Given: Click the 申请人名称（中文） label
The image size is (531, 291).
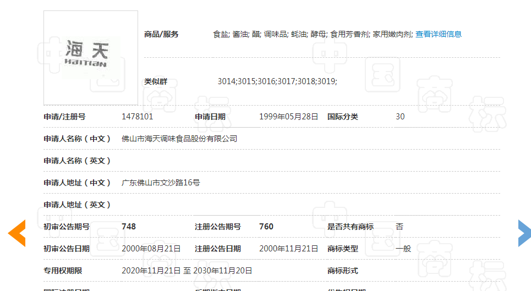Looking at the screenshot, I should point(77,139).
